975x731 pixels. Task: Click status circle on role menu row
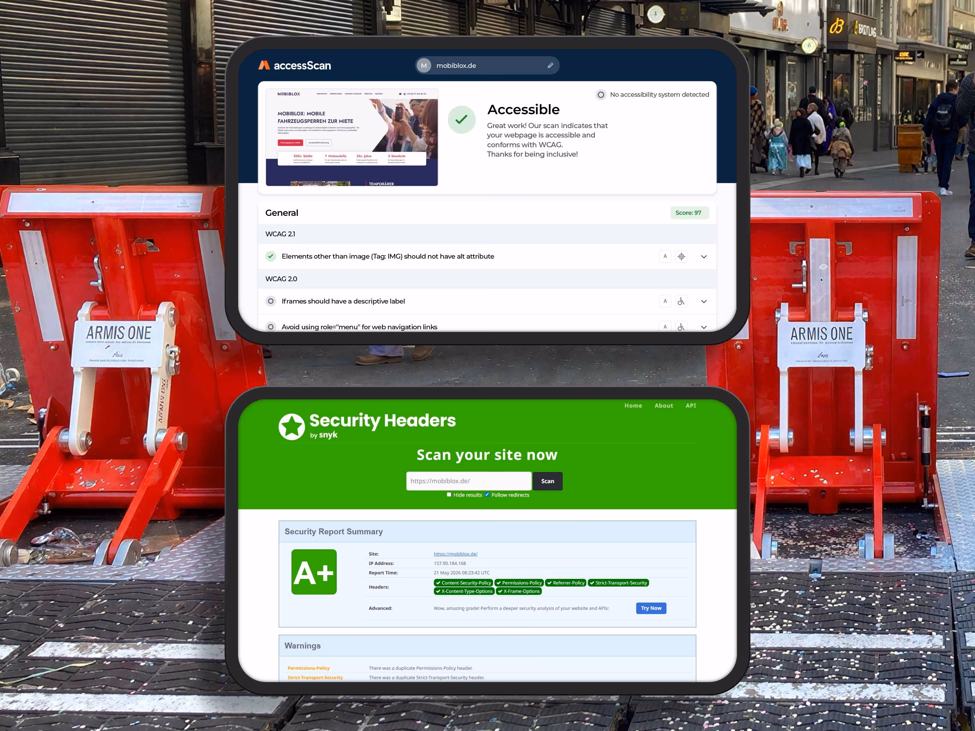tap(271, 327)
